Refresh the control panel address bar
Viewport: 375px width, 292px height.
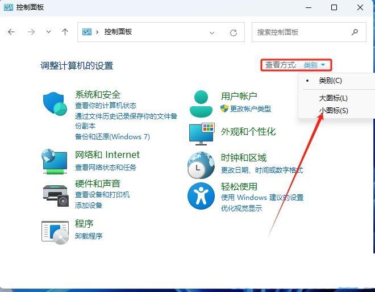pyautogui.click(x=234, y=32)
